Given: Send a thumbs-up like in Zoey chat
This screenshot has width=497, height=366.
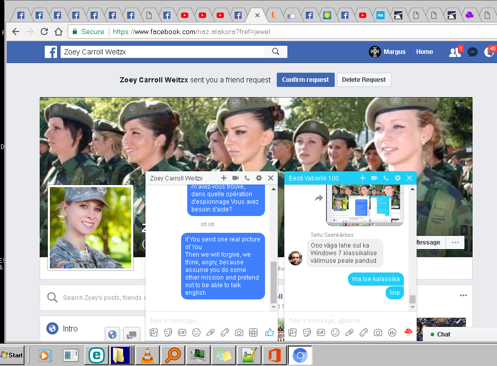Looking at the screenshot, I should coord(269,332).
